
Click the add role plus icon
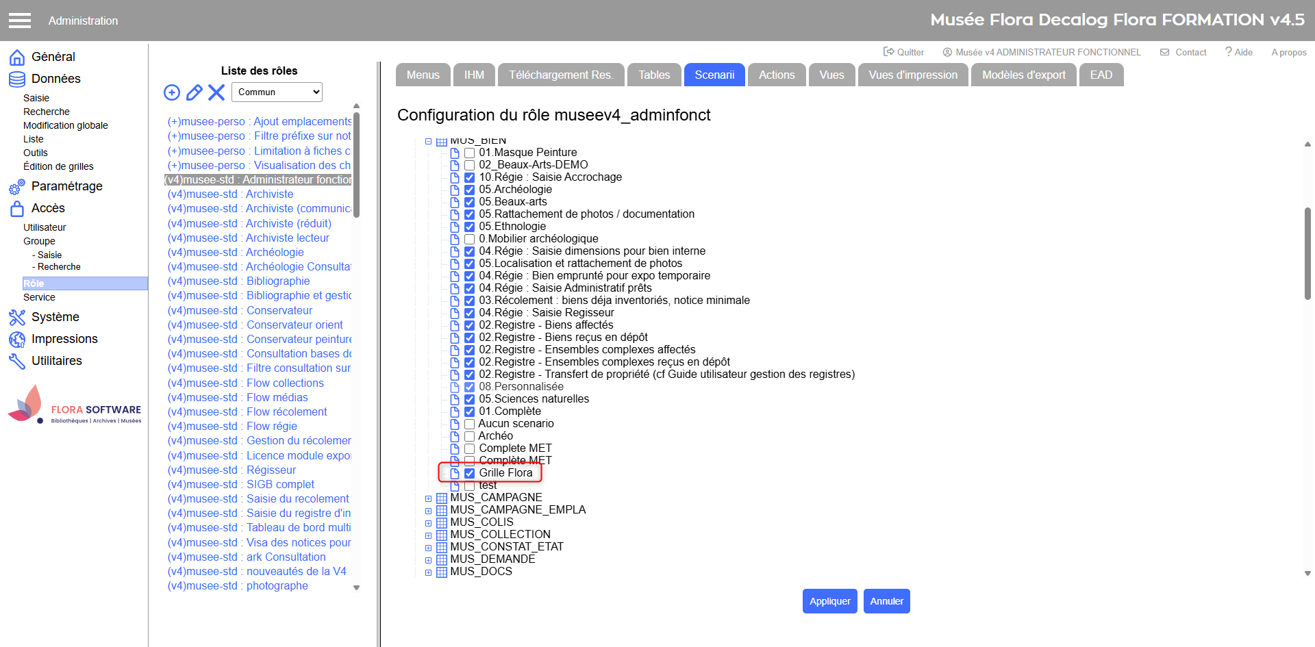coord(172,92)
